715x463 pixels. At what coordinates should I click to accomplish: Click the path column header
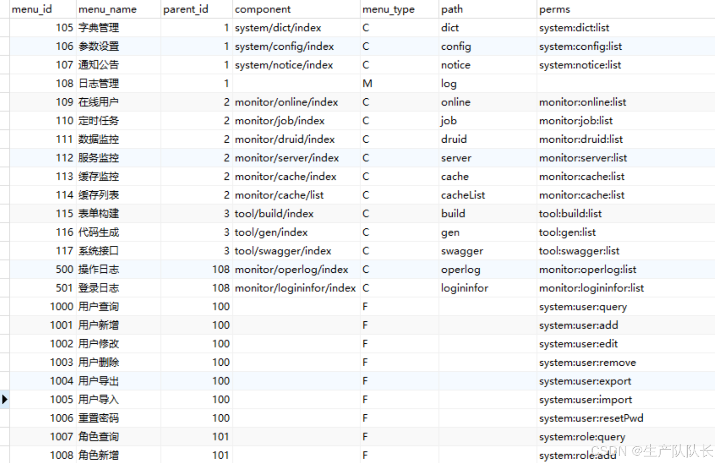452,9
